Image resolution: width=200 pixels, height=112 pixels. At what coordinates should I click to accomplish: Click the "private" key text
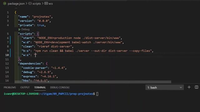coord(26,25)
